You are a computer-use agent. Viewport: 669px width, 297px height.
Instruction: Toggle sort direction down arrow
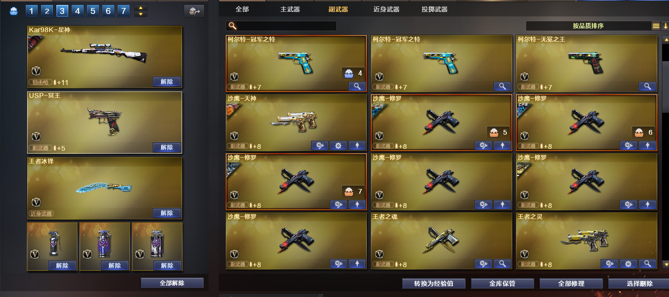coord(665,26)
